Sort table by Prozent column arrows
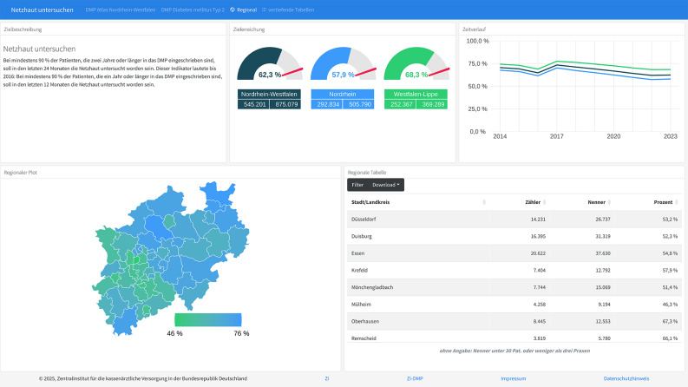Viewport: 688px width, 387px height. click(x=676, y=202)
